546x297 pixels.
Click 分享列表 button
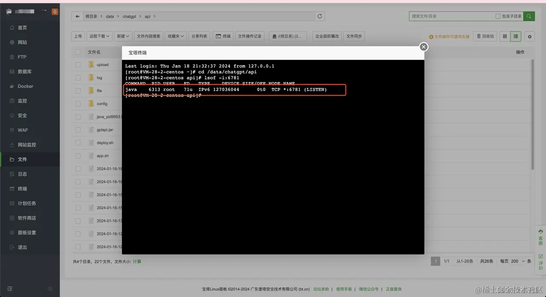click(199, 36)
